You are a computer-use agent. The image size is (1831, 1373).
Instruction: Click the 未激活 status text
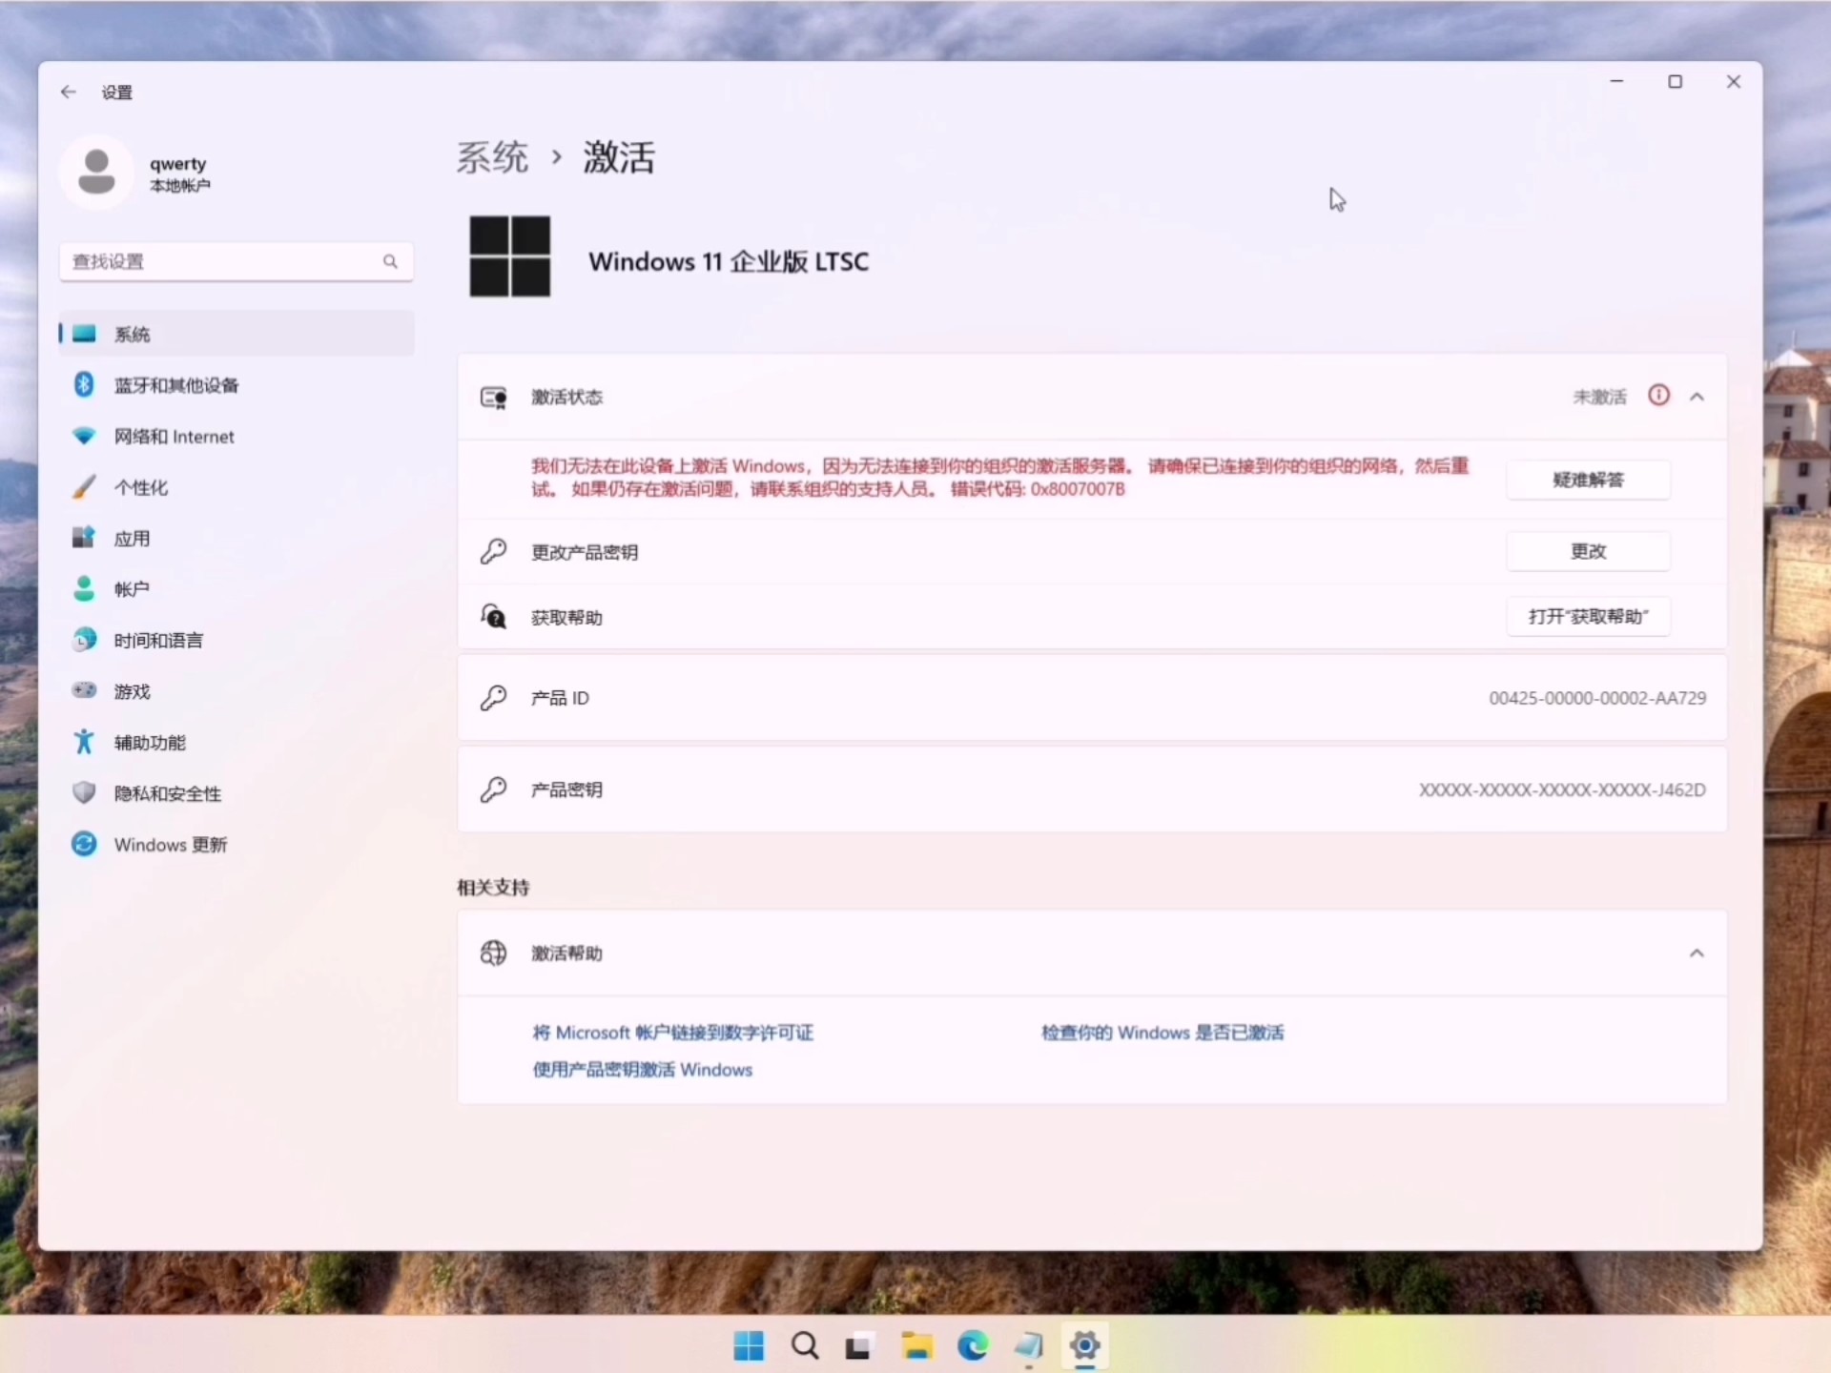pyautogui.click(x=1599, y=397)
